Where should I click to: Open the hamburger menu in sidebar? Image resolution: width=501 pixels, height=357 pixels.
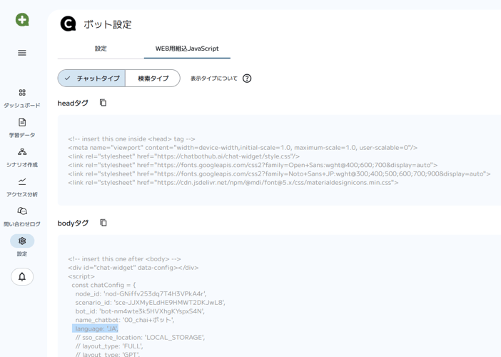22,53
